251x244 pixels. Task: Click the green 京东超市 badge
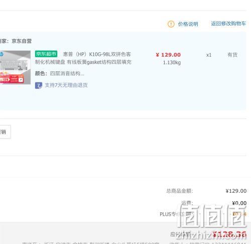[46, 54]
